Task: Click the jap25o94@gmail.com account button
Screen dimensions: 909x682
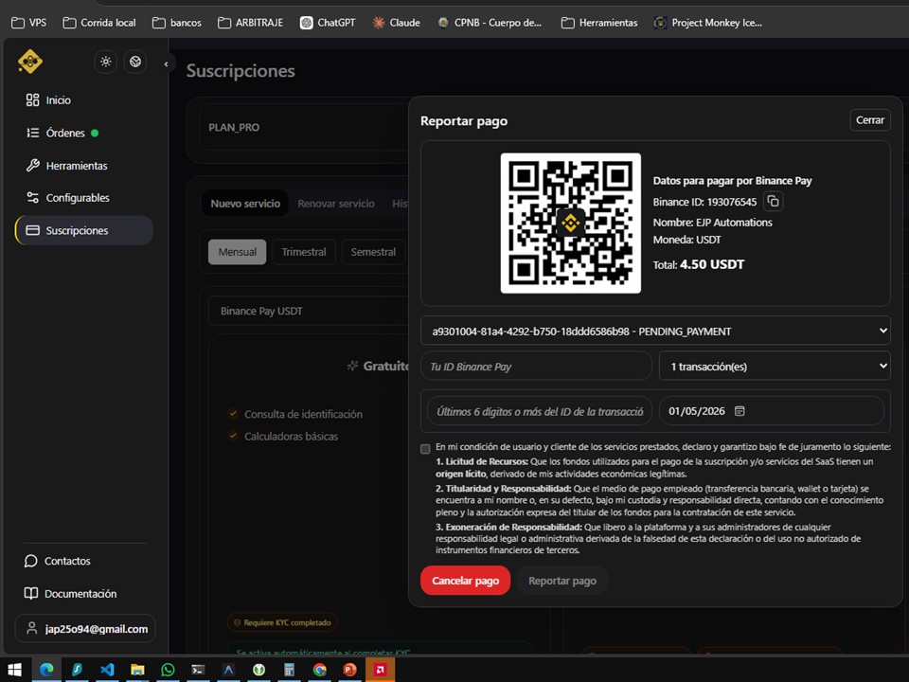Action: tap(85, 629)
